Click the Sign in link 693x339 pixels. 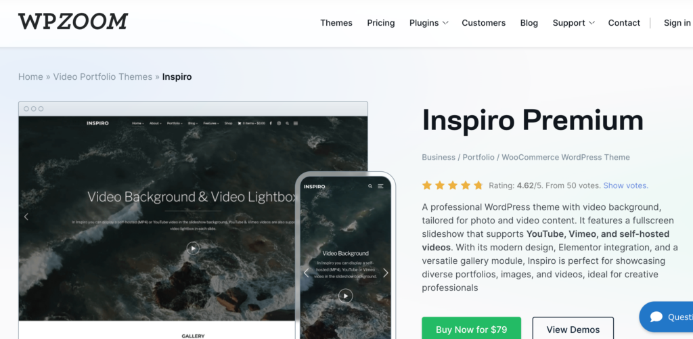click(677, 23)
